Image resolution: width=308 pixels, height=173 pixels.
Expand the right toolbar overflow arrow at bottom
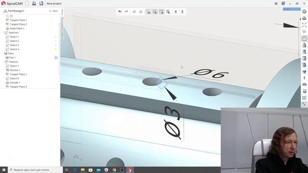(304, 104)
